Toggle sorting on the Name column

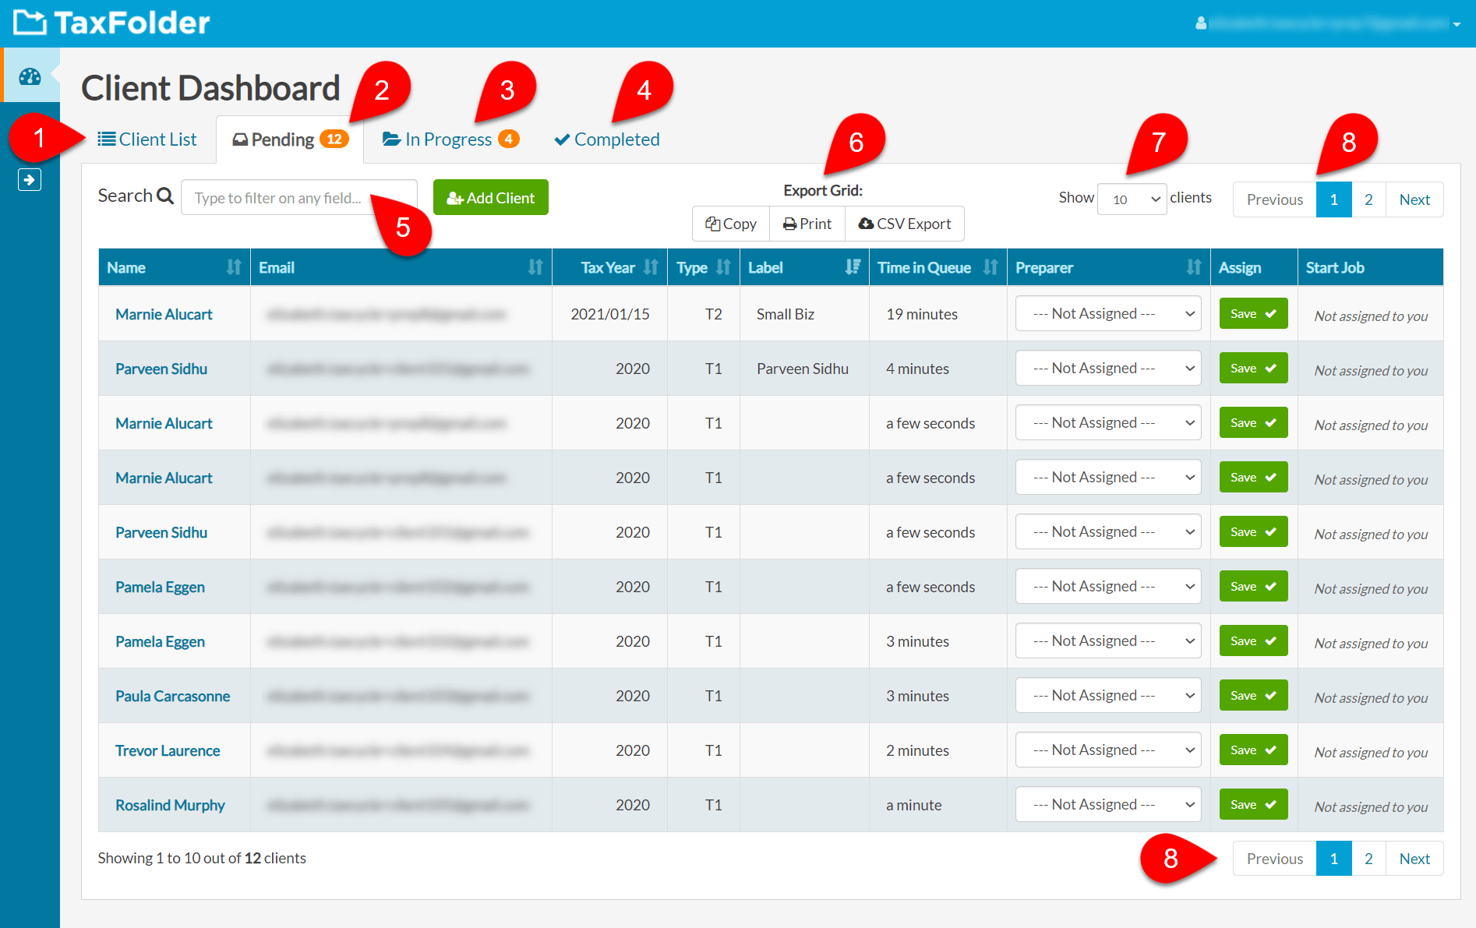coord(233,266)
